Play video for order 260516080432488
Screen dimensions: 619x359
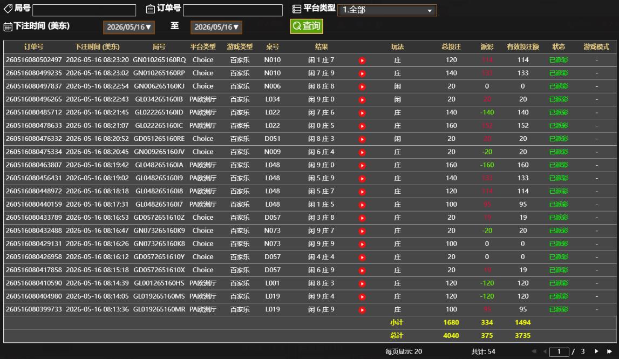click(362, 231)
